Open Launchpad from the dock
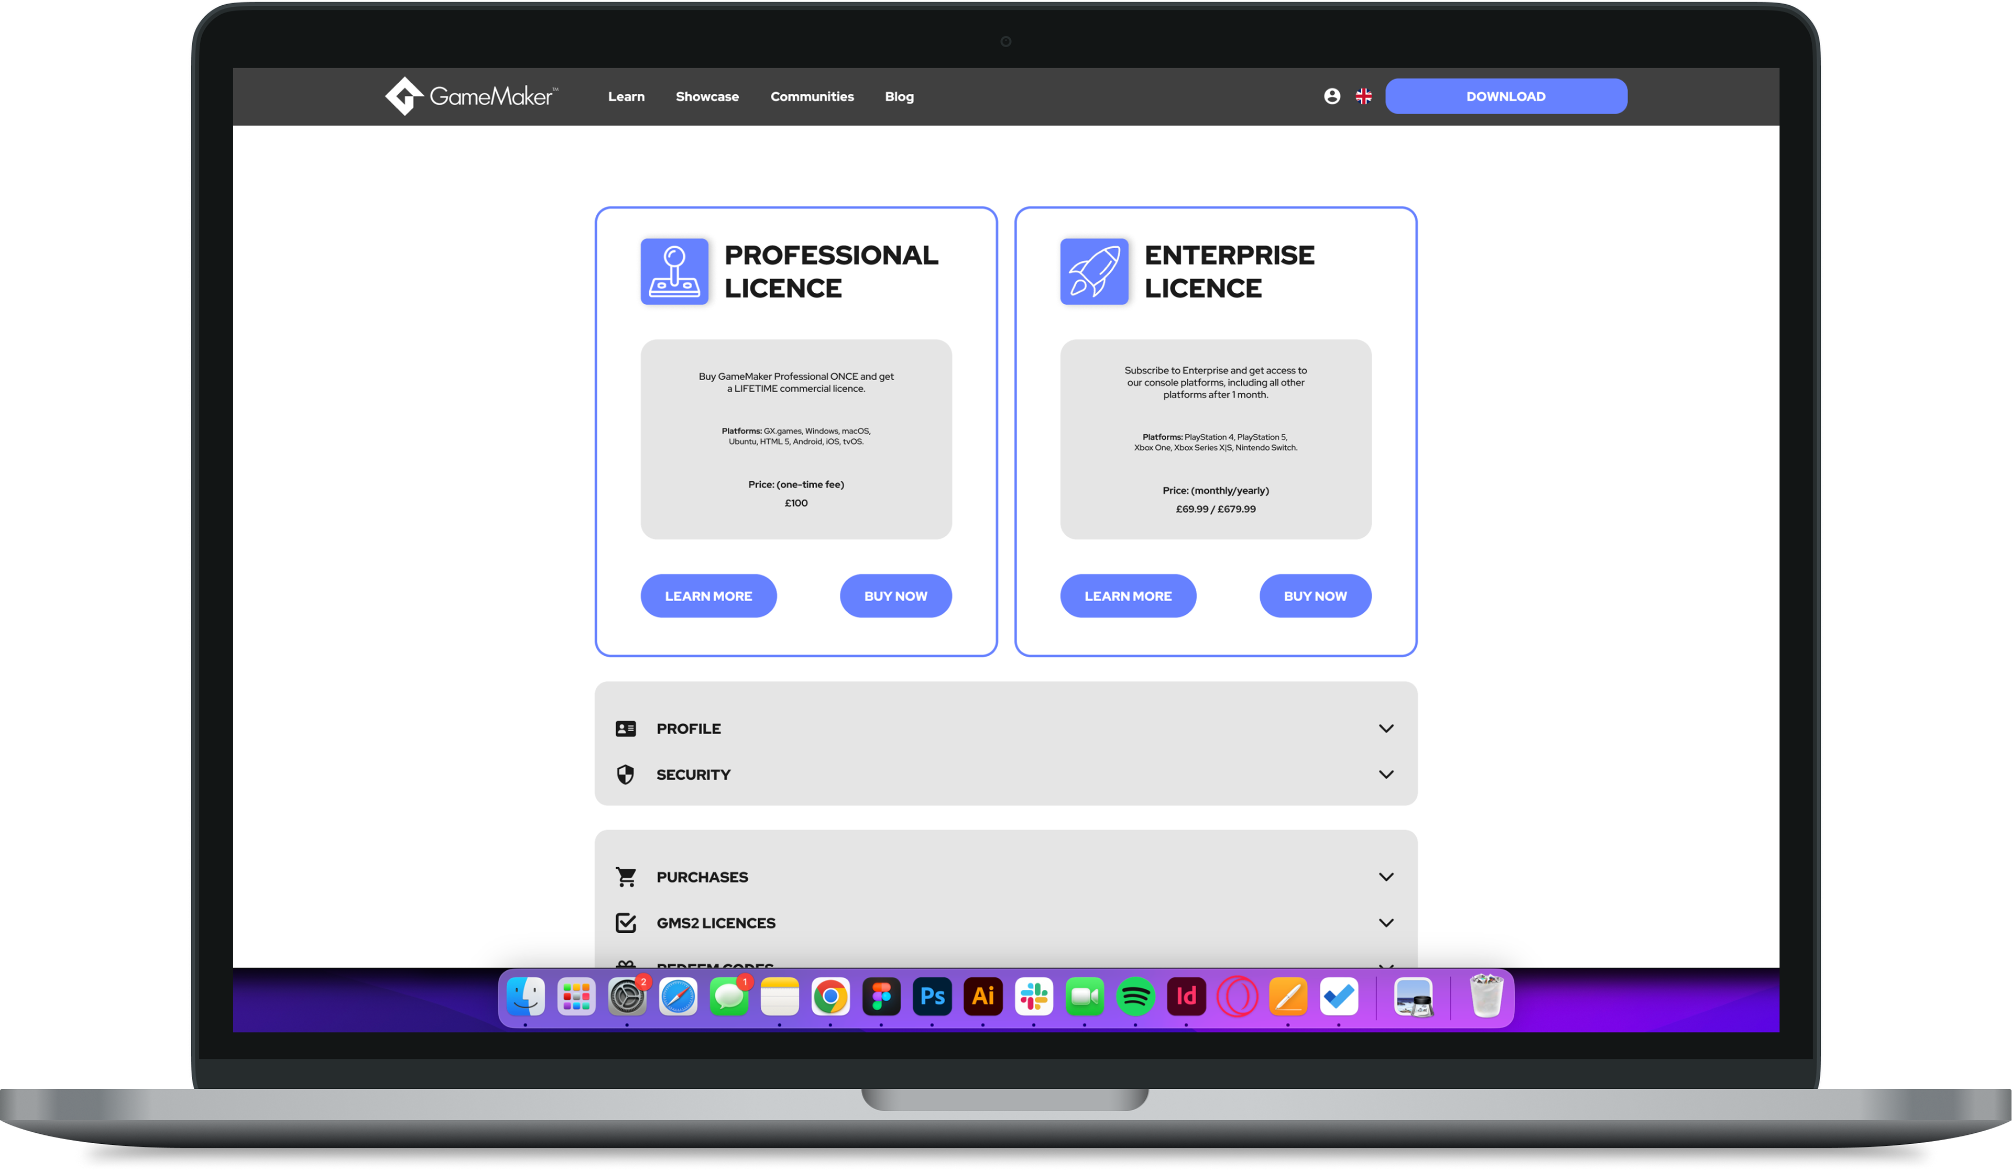2012x1171 pixels. coord(576,997)
